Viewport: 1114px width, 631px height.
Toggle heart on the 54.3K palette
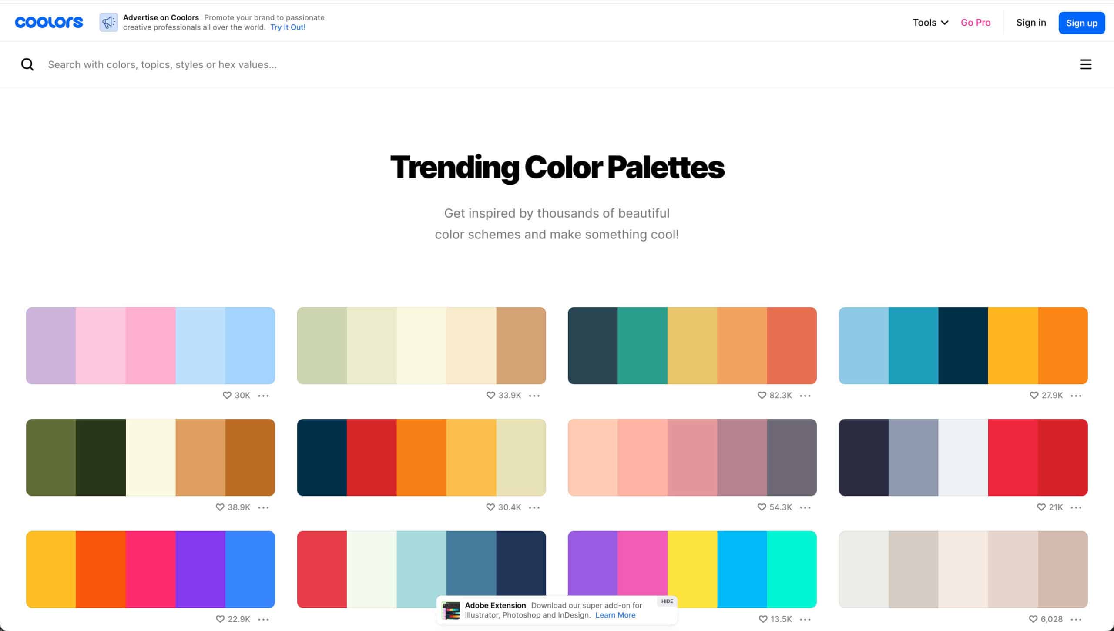762,507
